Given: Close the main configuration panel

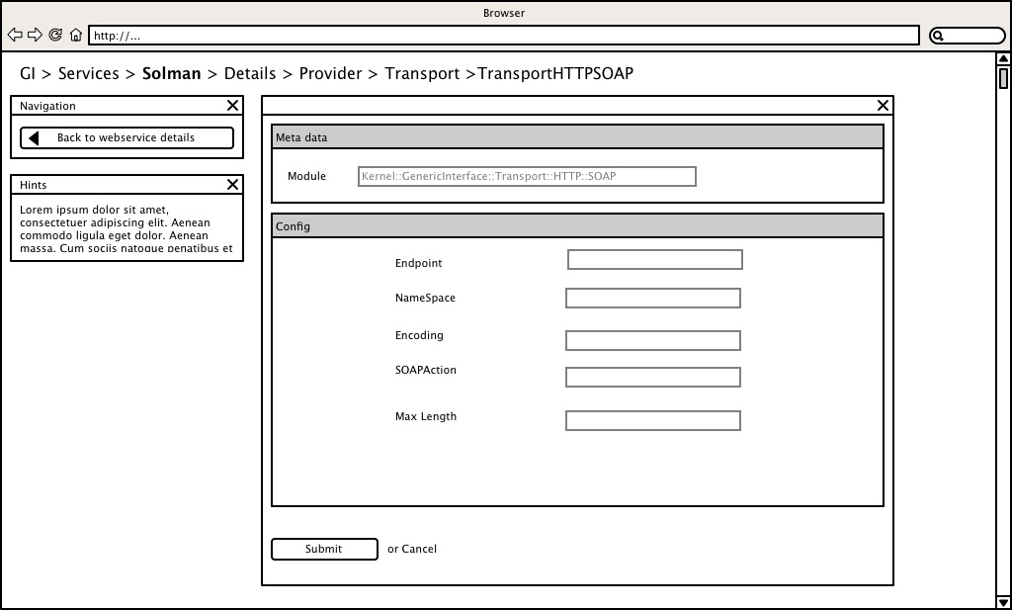Looking at the screenshot, I should click(883, 106).
